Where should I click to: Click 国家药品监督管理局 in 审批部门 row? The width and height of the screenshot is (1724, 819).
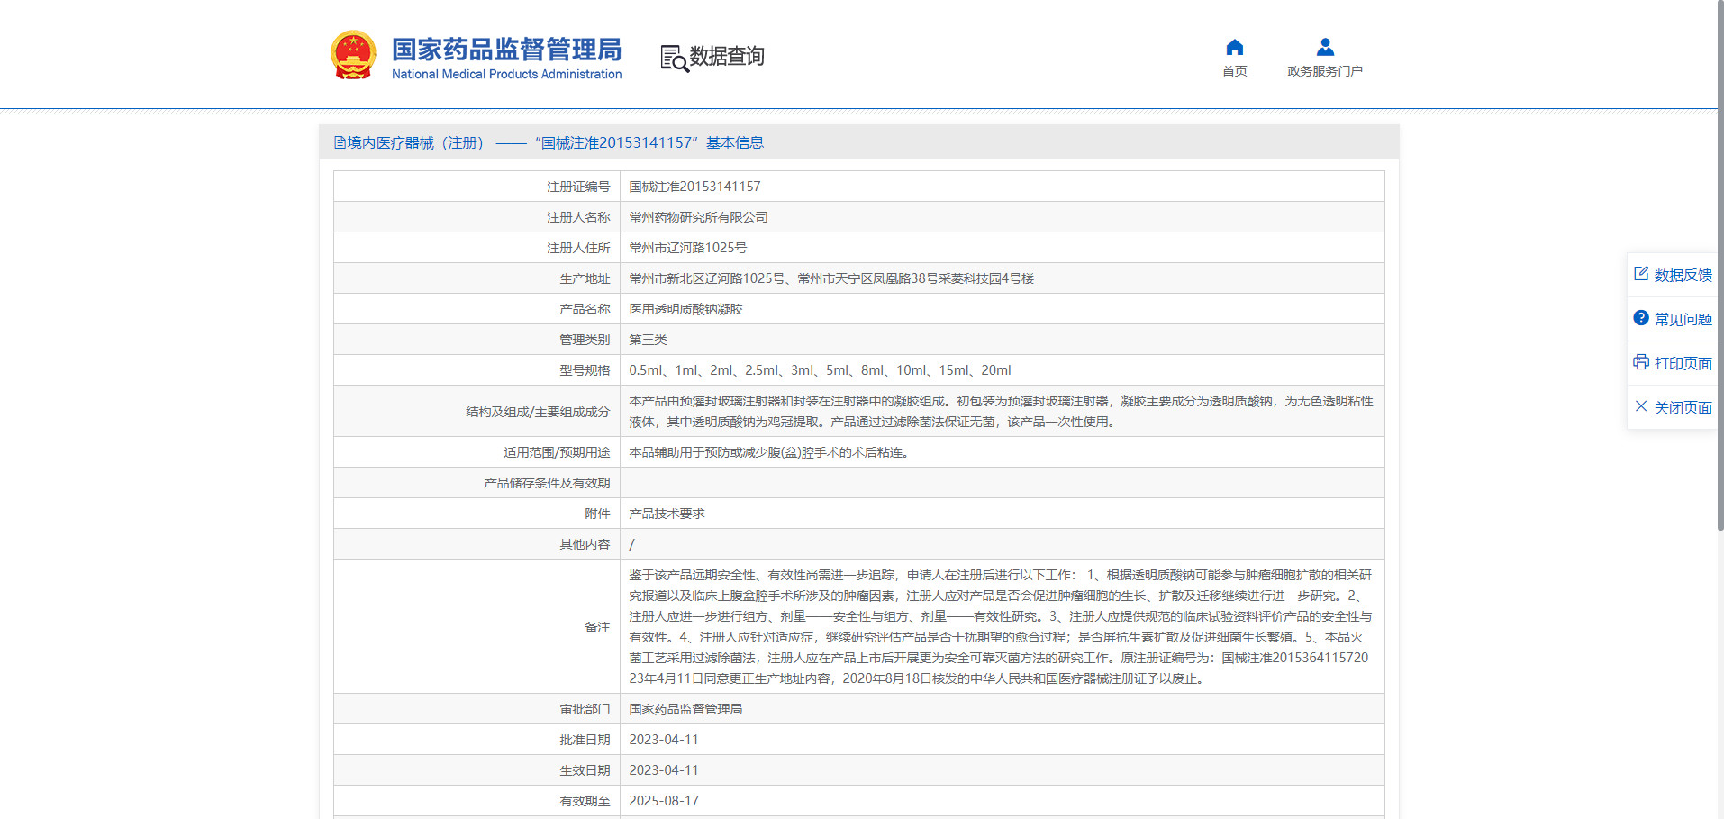coord(685,709)
